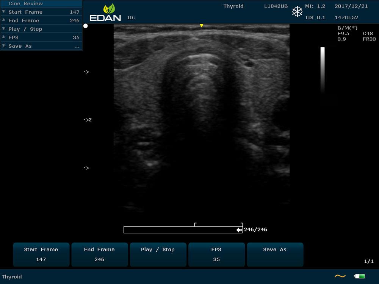Click the yellow triangle probe center marker
The width and height of the screenshot is (379, 284).
[202, 26]
